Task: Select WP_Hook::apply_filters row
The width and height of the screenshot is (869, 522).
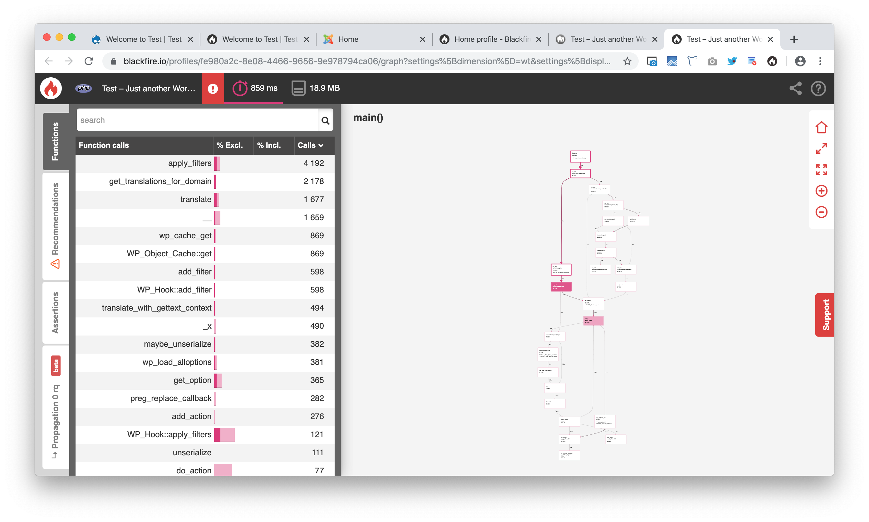Action: click(205, 434)
